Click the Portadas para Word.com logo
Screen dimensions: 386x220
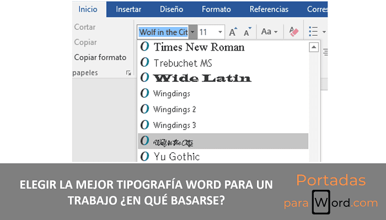click(x=331, y=193)
